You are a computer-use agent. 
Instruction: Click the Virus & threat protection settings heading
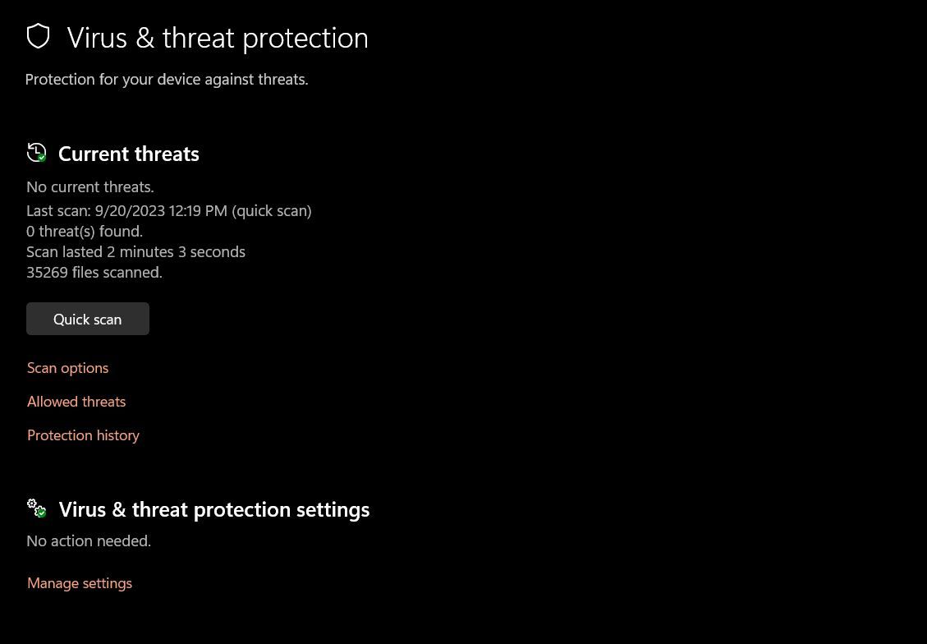(214, 508)
